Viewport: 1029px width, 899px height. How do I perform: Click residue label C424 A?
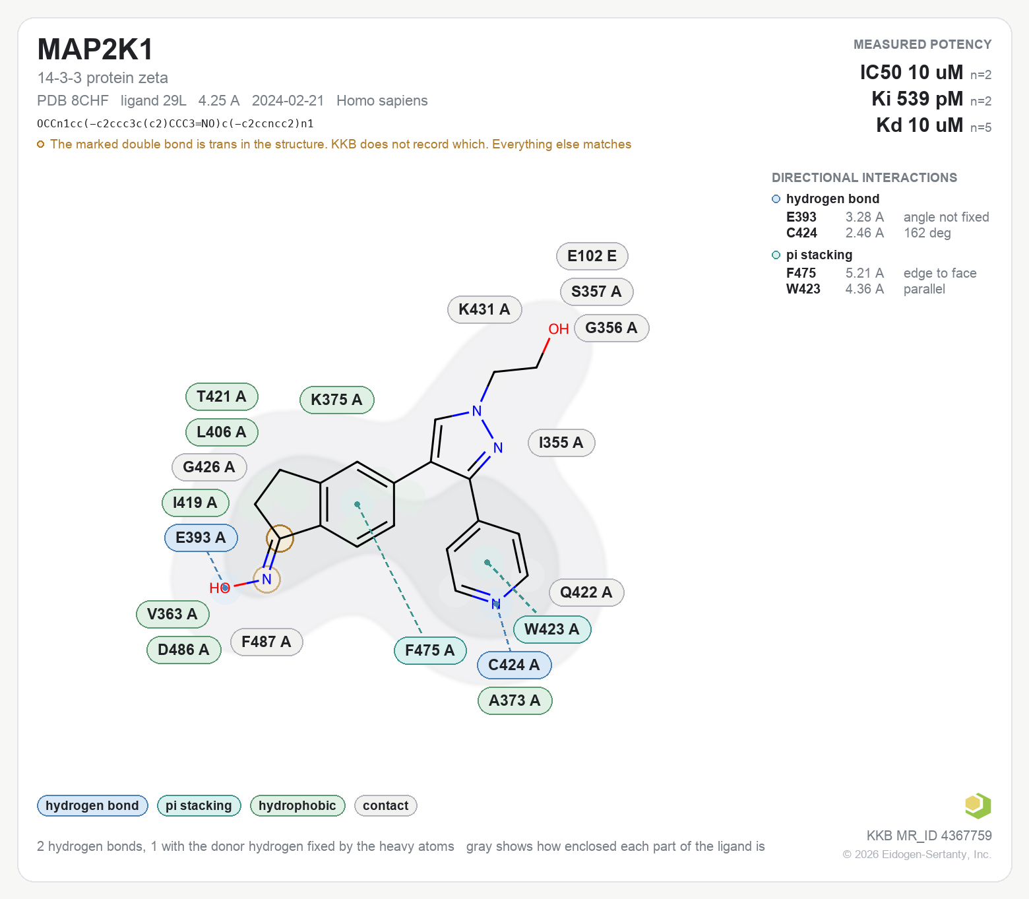pos(514,665)
